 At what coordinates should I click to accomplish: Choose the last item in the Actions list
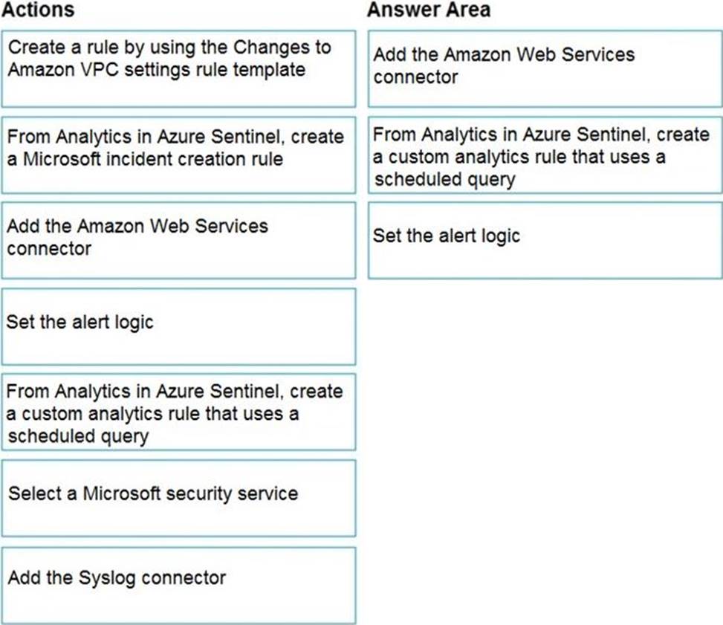tap(178, 585)
